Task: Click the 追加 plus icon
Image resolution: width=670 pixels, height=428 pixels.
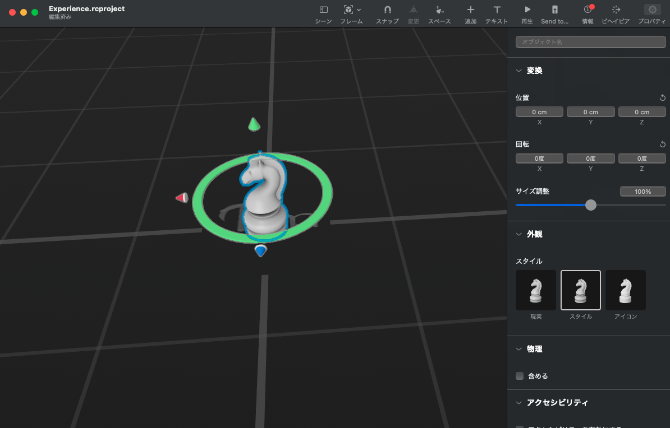Action: [x=470, y=10]
